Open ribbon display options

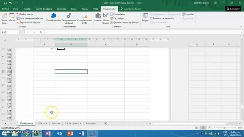pyautogui.click(x=215, y=3)
